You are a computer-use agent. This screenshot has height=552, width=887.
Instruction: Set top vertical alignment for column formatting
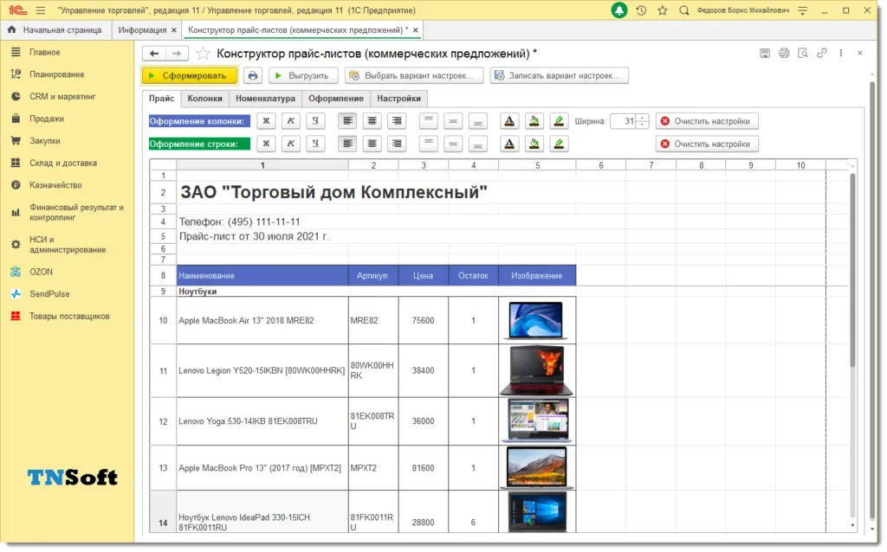pyautogui.click(x=428, y=121)
